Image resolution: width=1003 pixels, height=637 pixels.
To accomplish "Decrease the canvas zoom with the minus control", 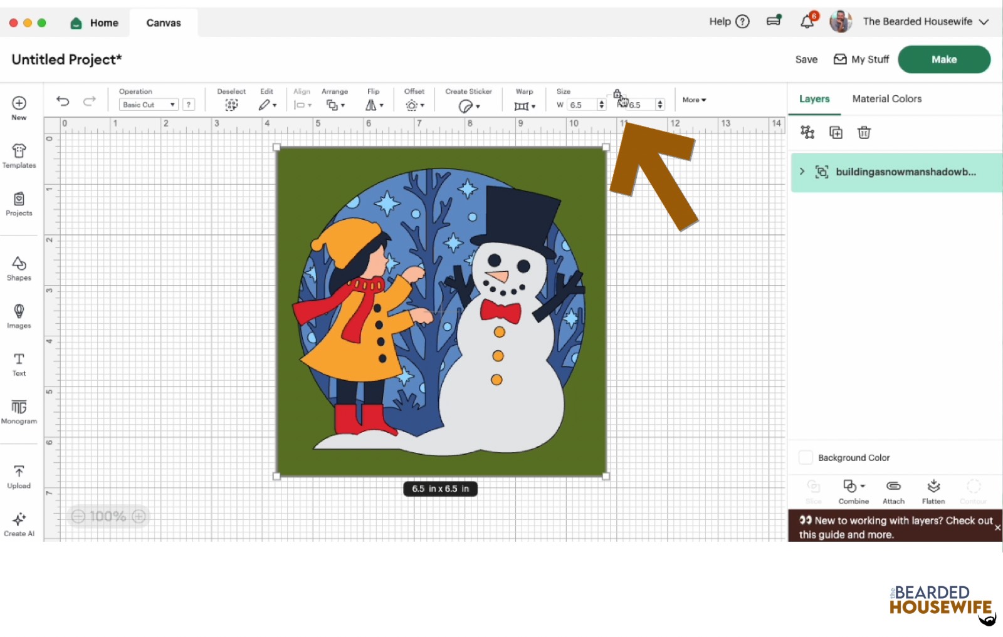I will (78, 516).
